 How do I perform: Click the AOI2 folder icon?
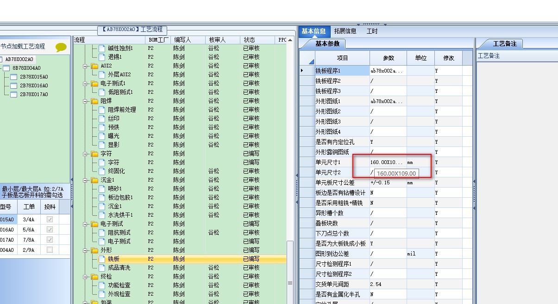tap(94, 66)
